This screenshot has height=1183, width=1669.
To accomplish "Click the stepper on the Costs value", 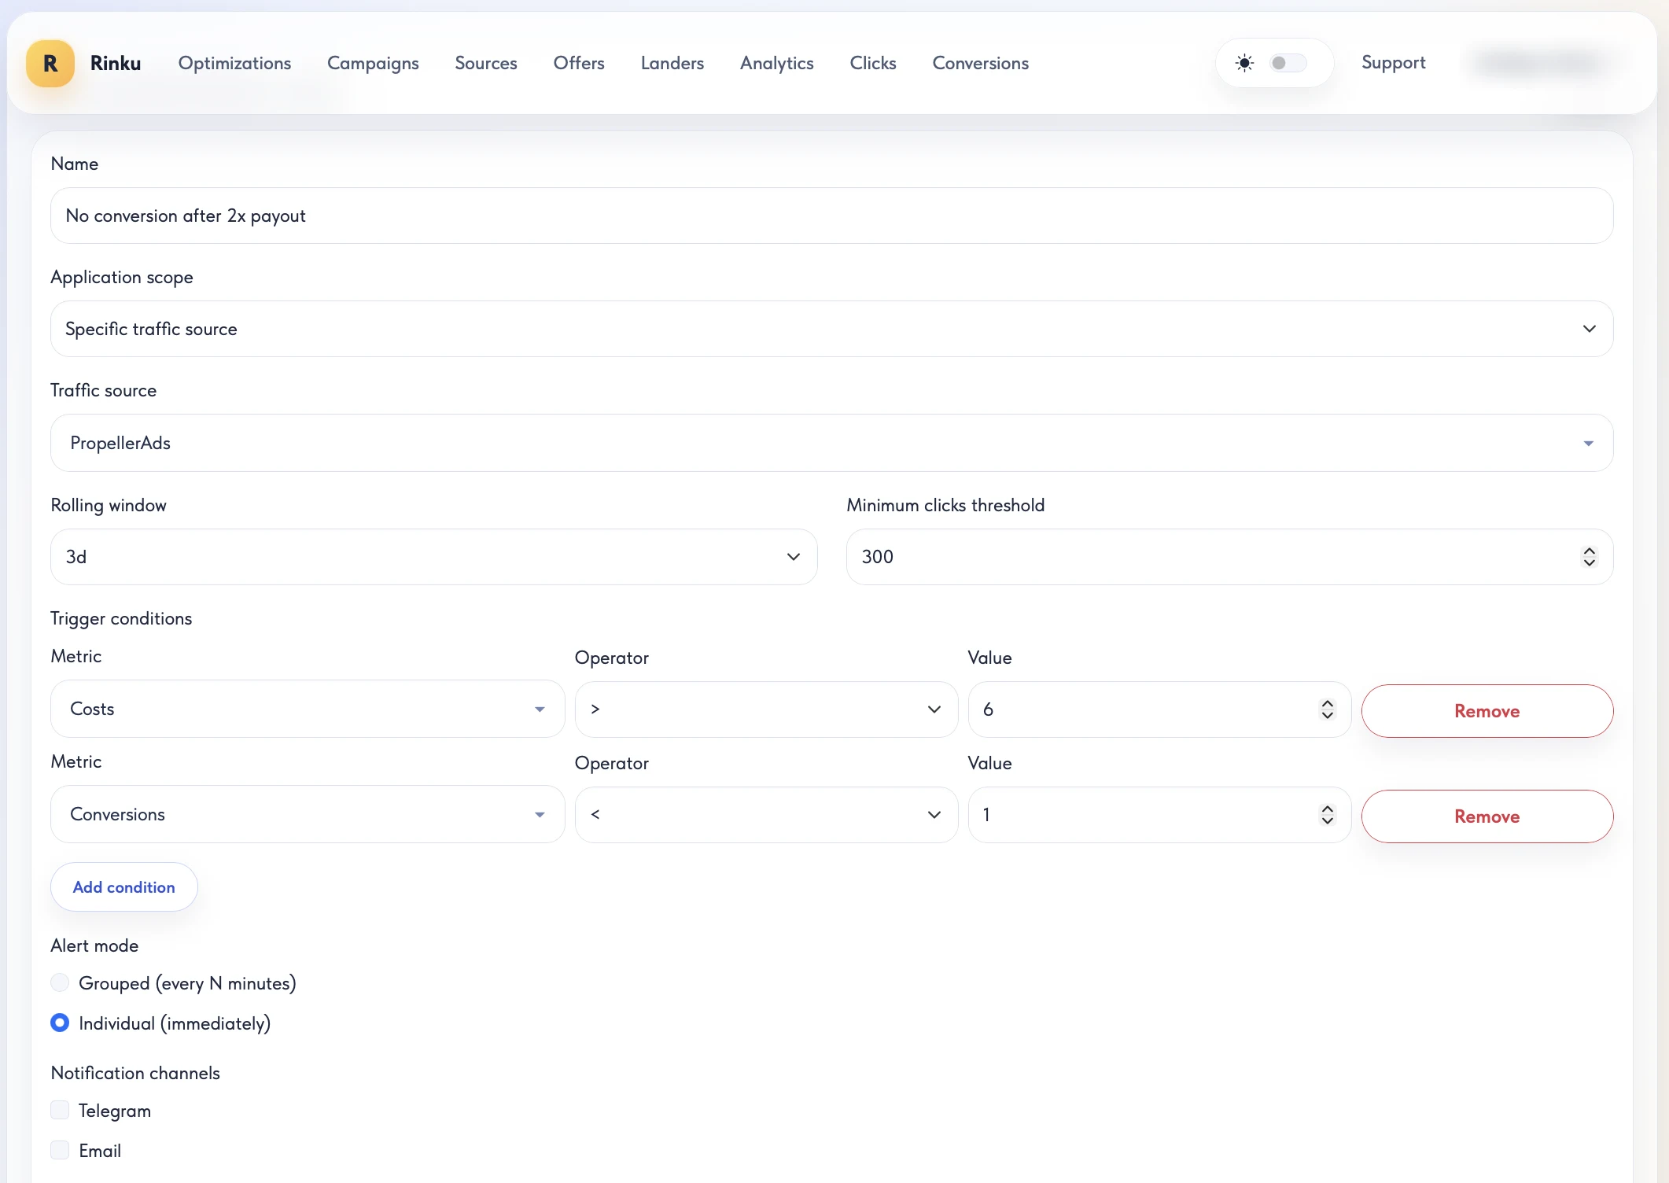I will [1328, 709].
